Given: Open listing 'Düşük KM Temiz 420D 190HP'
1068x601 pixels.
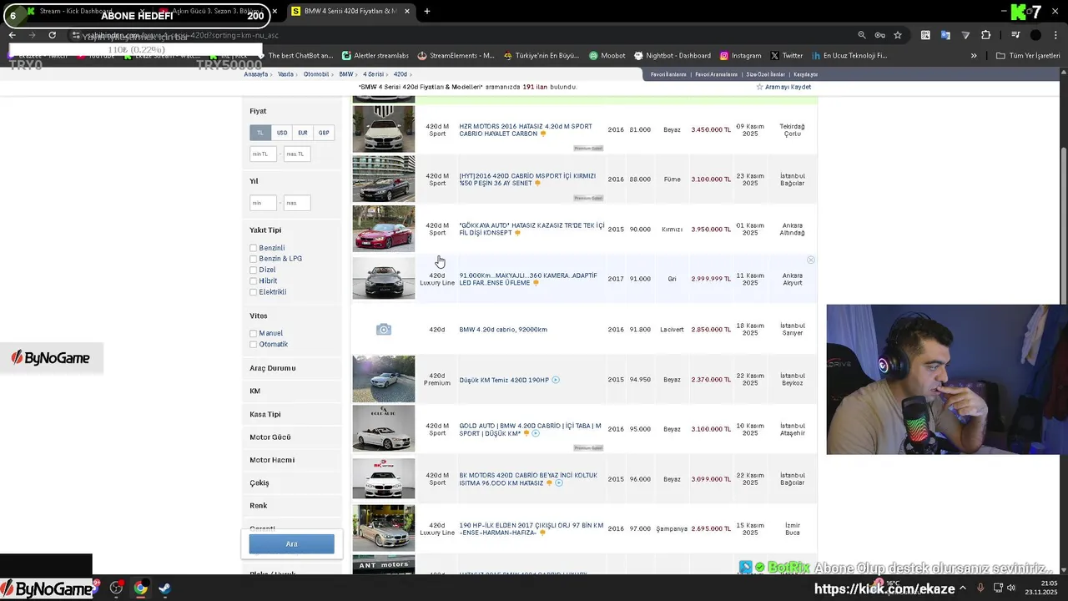Looking at the screenshot, I should pos(504,380).
